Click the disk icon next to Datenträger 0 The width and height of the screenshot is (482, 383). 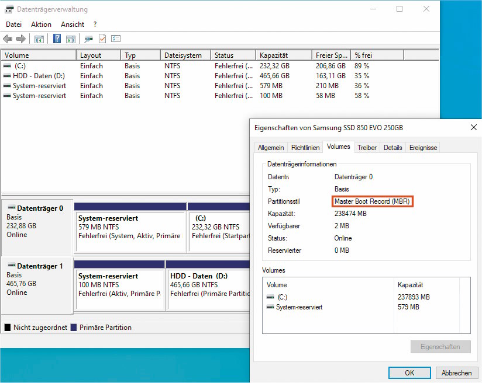click(x=11, y=207)
